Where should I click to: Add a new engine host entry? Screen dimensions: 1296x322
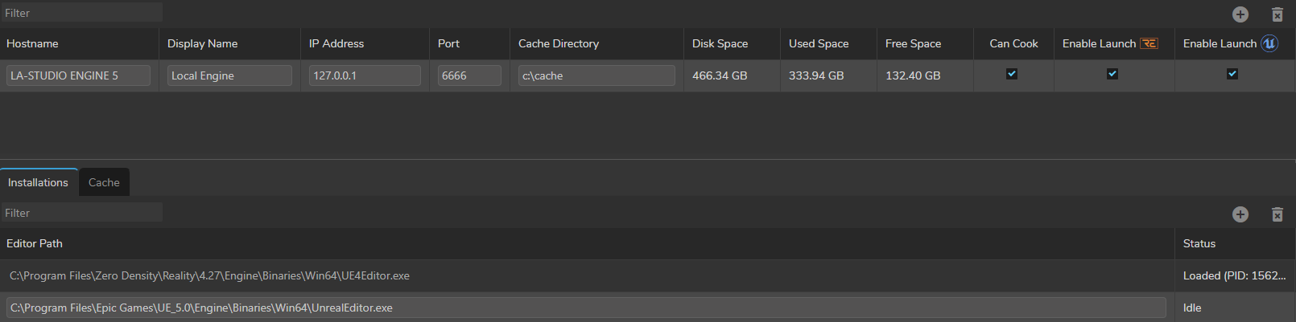1240,14
